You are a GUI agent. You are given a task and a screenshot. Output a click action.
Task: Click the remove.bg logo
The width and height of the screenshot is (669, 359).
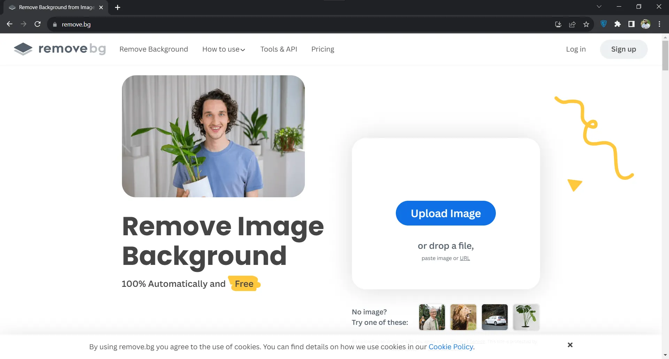tap(60, 49)
